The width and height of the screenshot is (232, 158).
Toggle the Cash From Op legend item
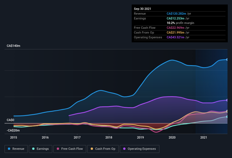click(x=103, y=149)
